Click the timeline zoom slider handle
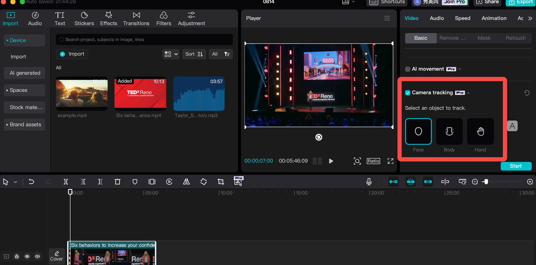 click(485, 182)
